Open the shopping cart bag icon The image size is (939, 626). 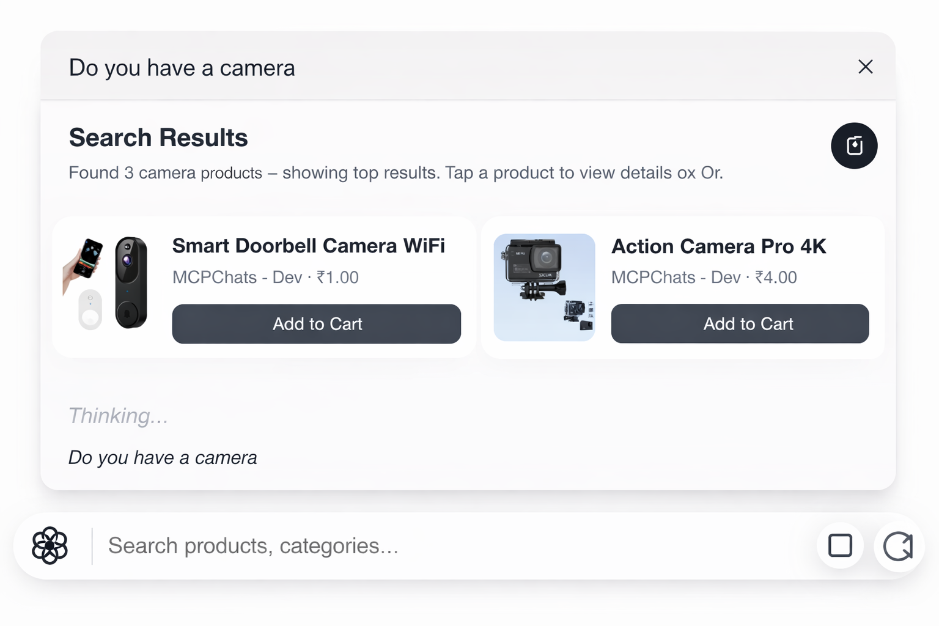point(854,145)
